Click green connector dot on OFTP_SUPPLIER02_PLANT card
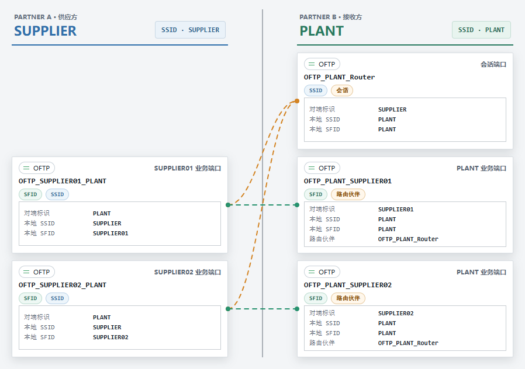 (x=228, y=309)
